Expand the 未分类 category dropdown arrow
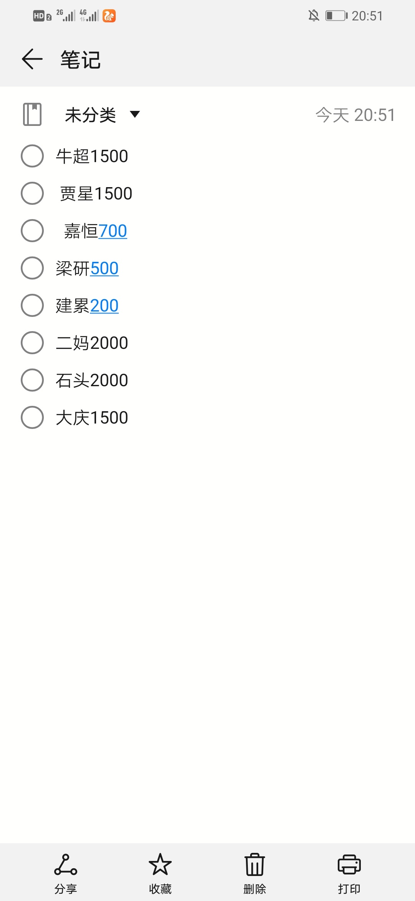 coord(135,114)
